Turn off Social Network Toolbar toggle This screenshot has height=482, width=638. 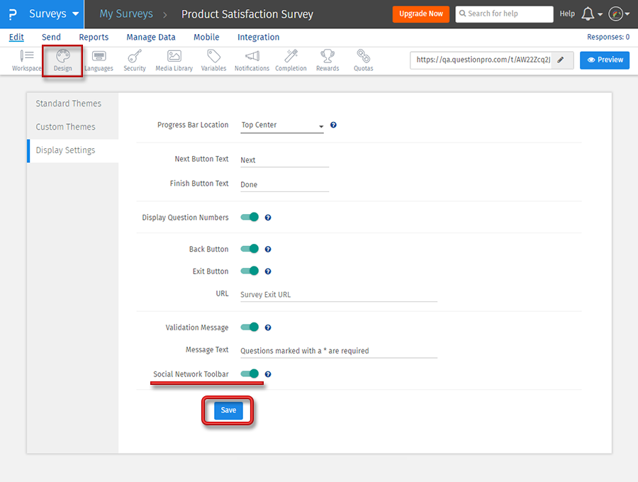click(250, 374)
